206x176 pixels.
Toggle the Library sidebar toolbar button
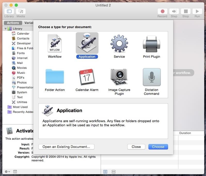click(x=9, y=11)
